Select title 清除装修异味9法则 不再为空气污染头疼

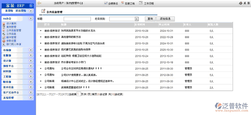83,43
